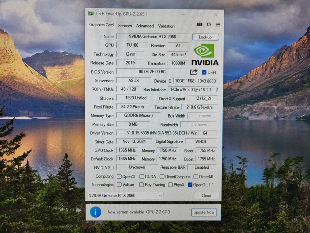Click the refresh icon in GPU-Z

click(x=209, y=24)
